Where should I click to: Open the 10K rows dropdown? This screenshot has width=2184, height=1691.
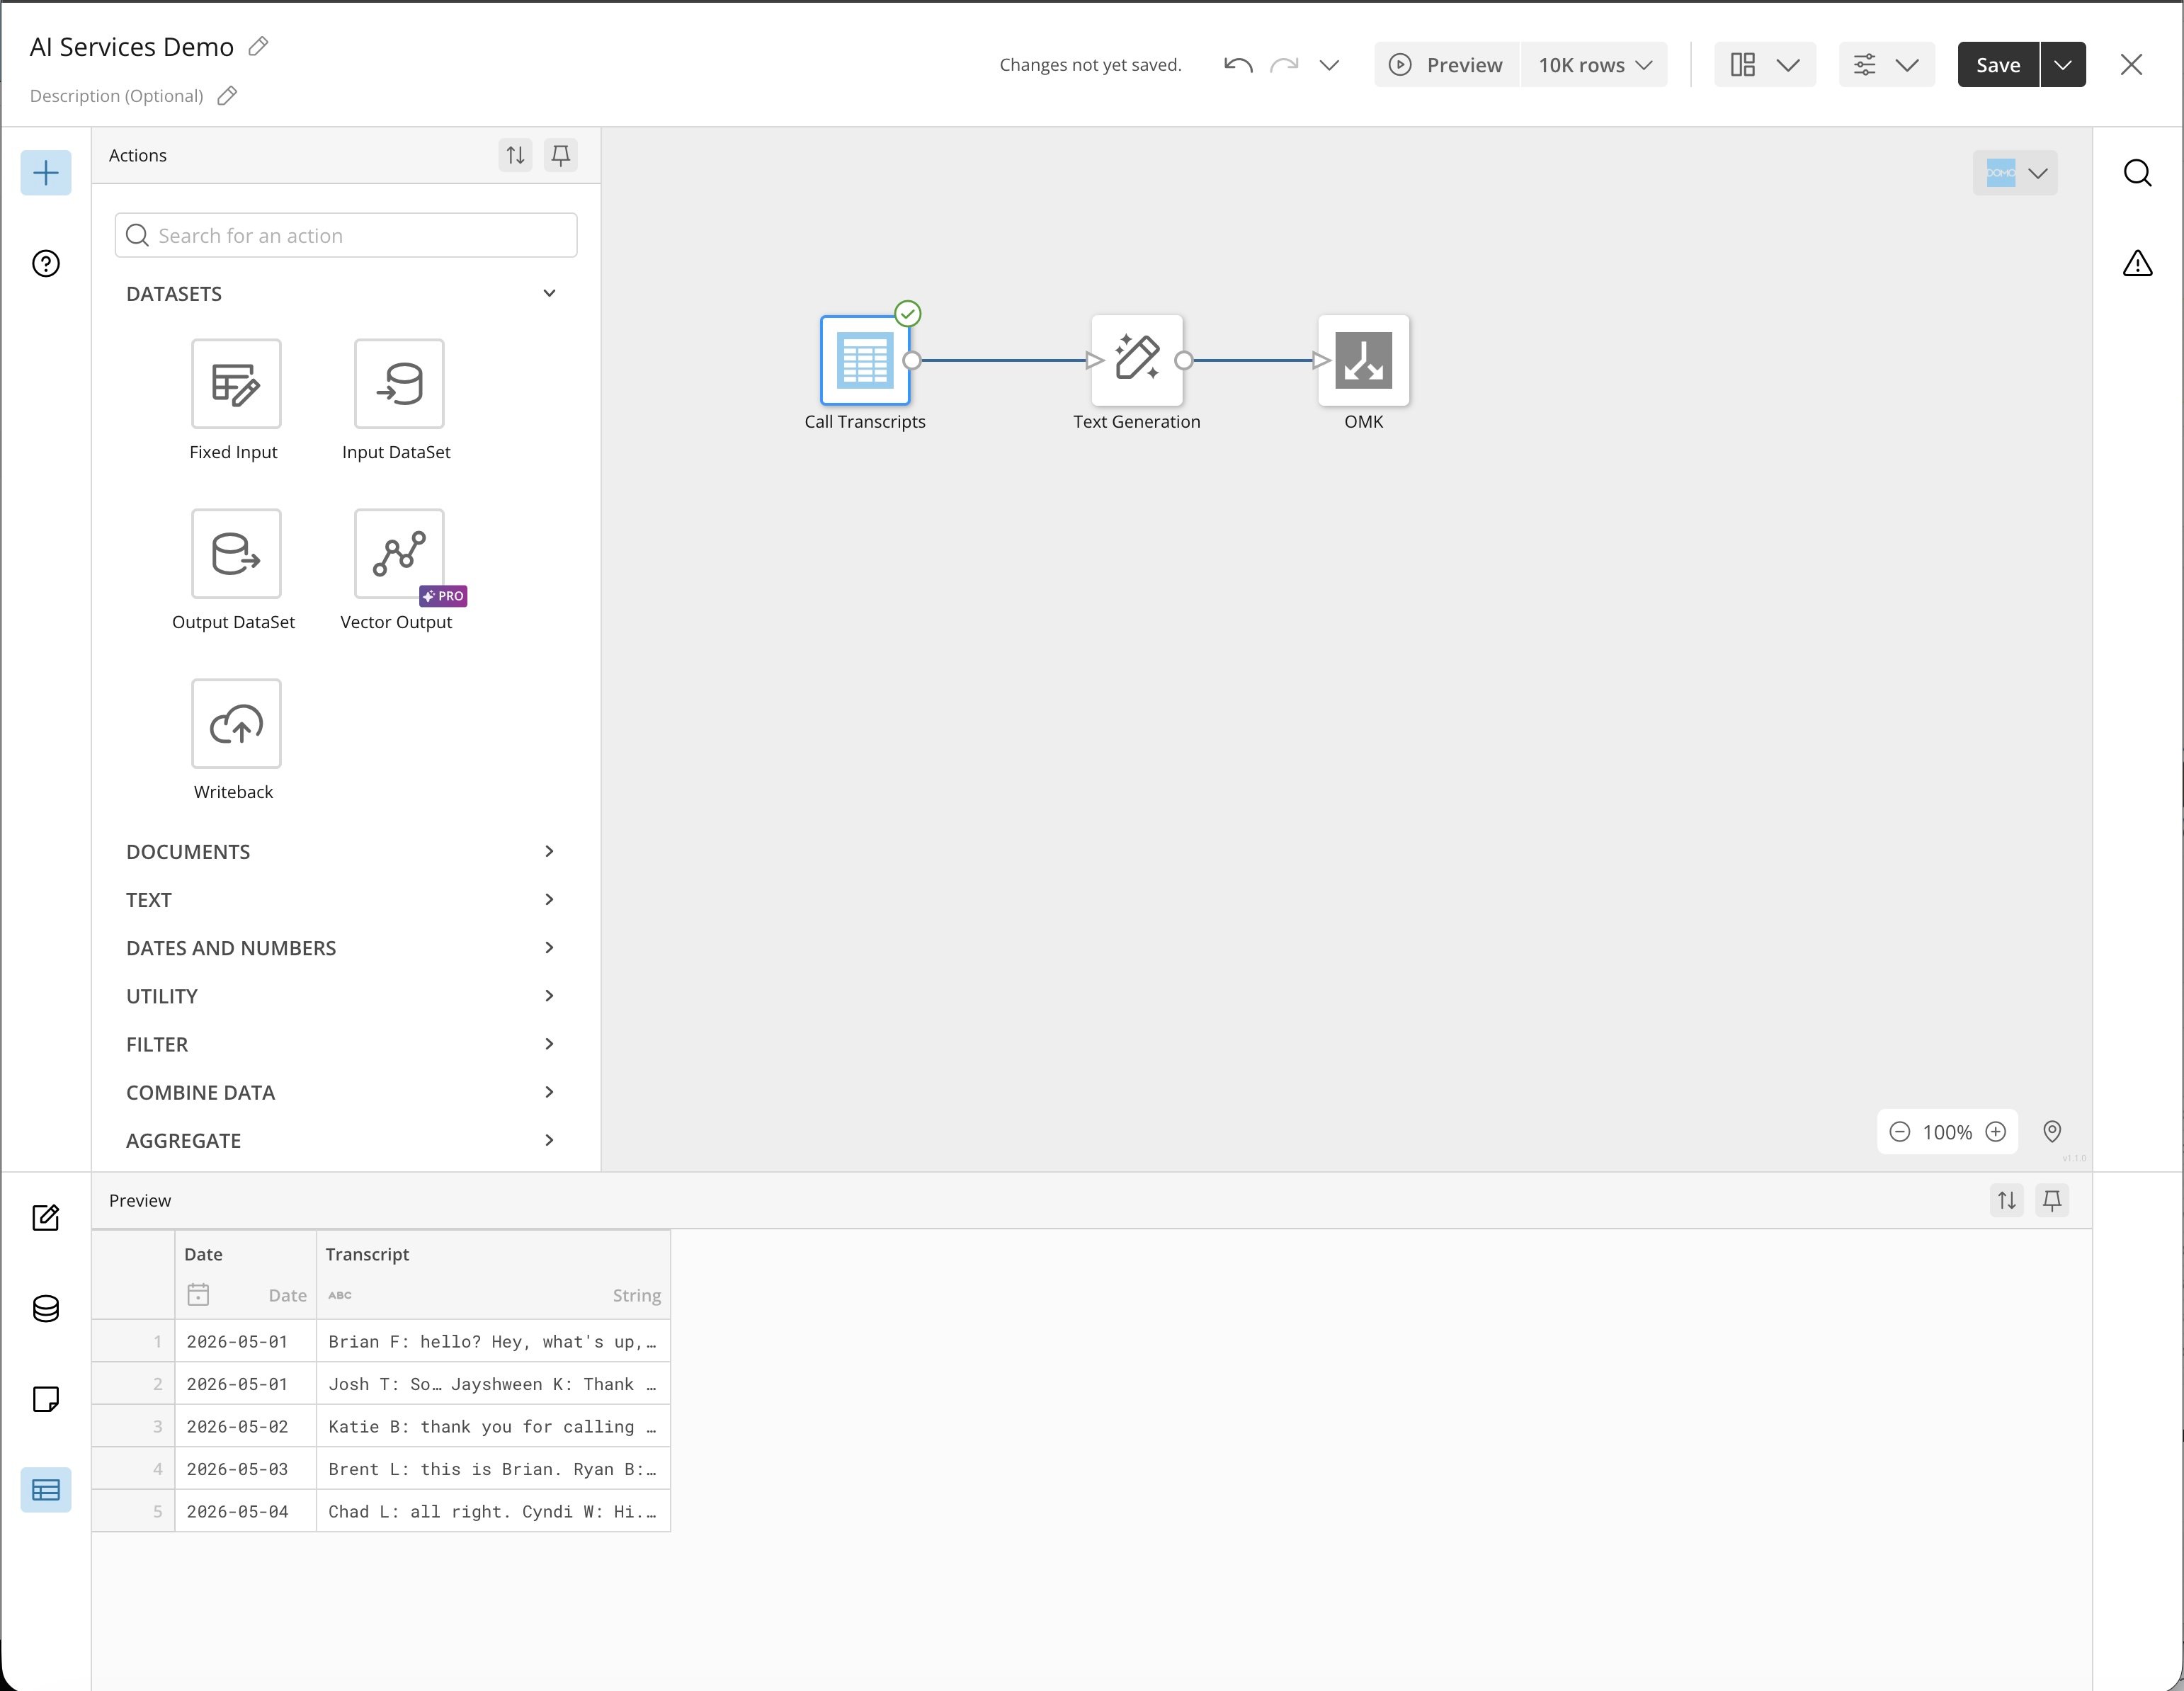coord(1594,65)
